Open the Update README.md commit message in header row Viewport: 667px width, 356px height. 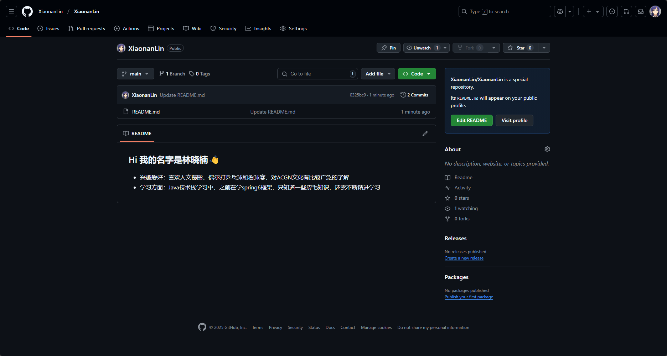182,95
